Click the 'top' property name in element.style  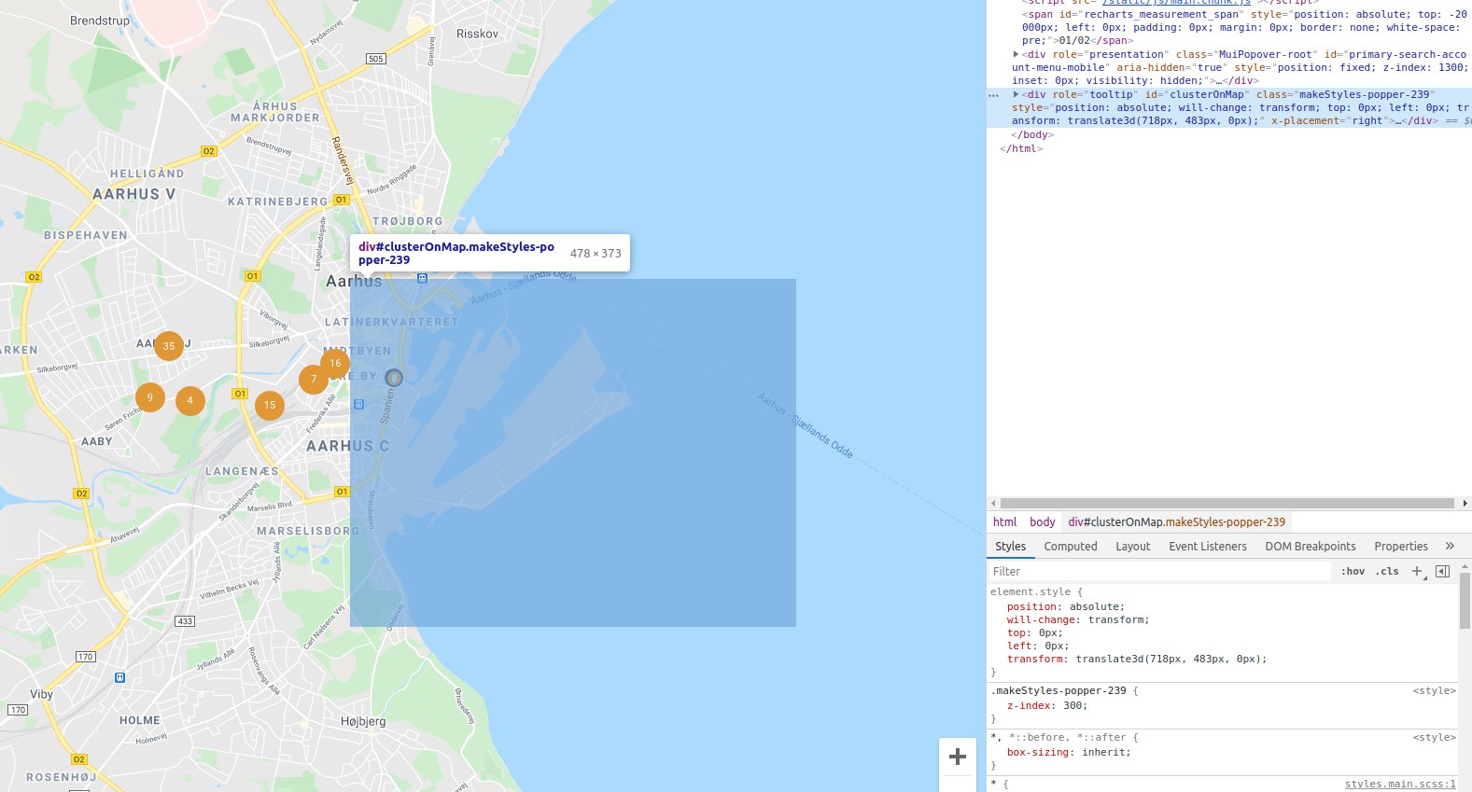tap(1016, 633)
